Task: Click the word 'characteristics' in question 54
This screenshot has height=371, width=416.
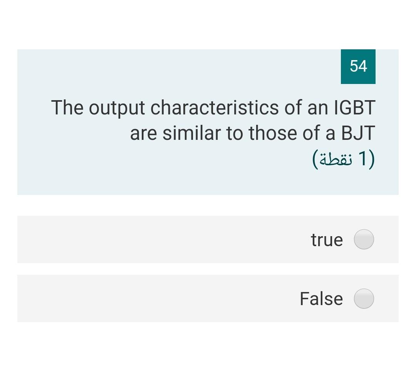Action: [x=215, y=108]
